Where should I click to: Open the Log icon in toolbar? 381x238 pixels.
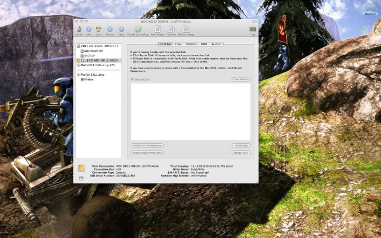point(253,29)
